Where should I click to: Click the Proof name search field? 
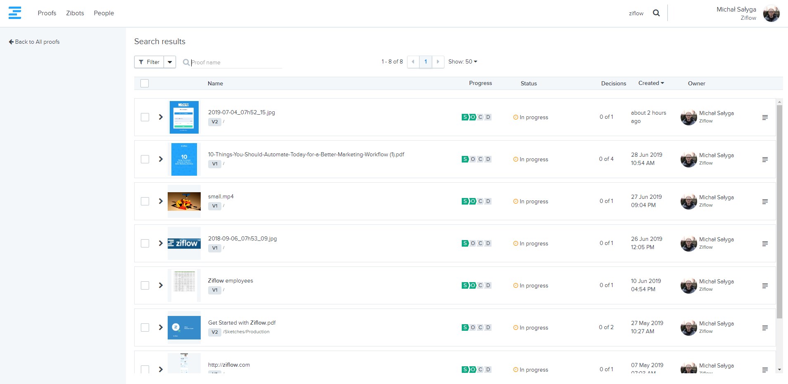(x=235, y=62)
